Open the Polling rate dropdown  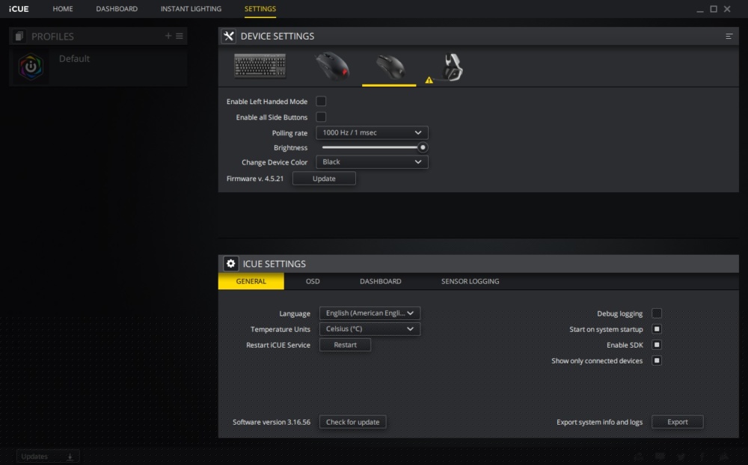coord(372,132)
